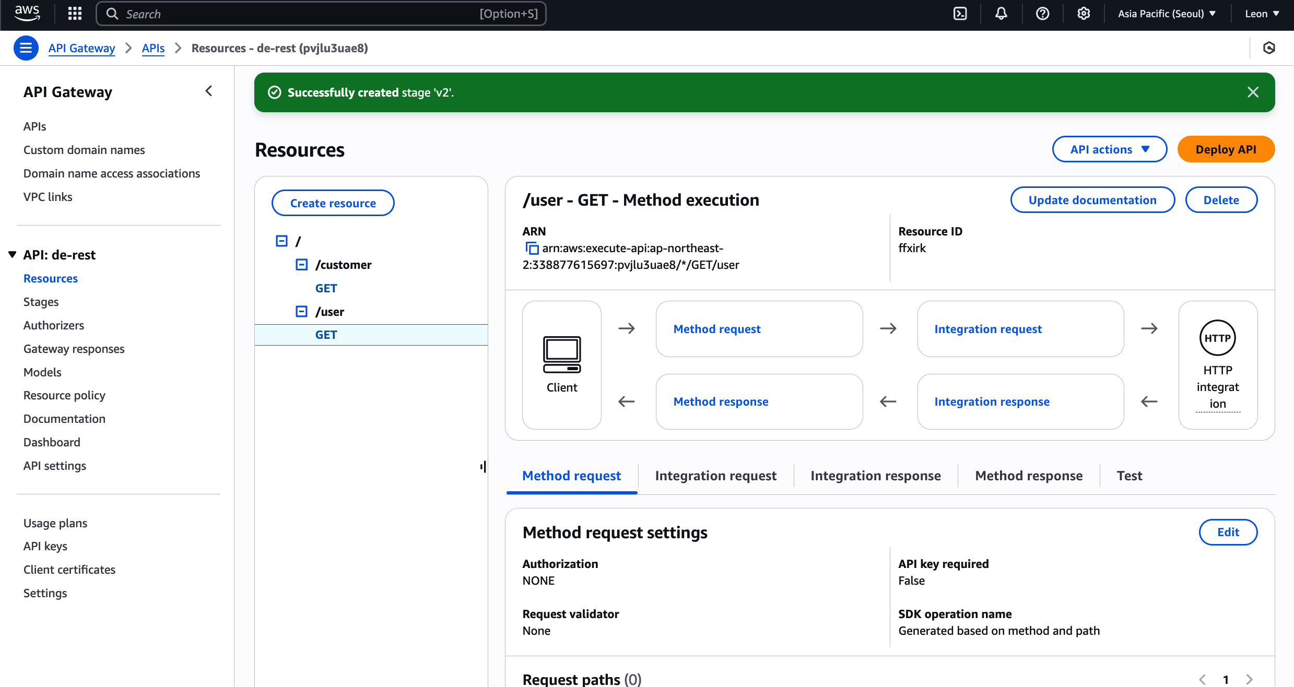Switch to the Test tab

click(1129, 476)
